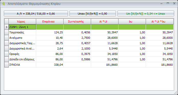The image size is (178, 95).
Task: Click the 2,7500 coefficient cell
Action: (77, 38)
